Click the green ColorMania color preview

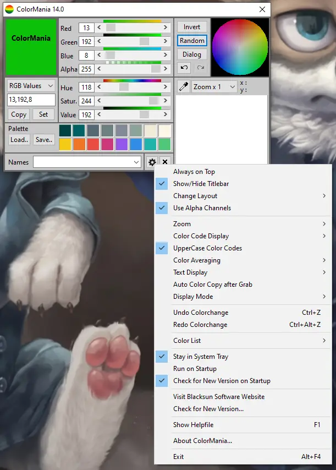pos(31,47)
